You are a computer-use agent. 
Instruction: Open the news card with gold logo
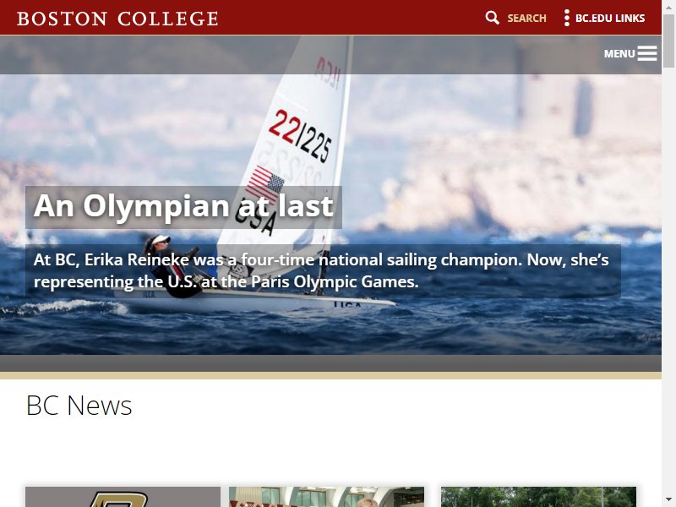pos(123,497)
